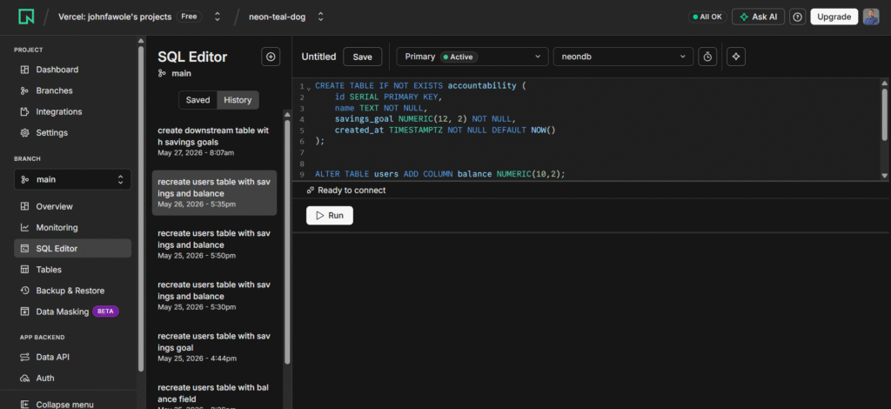891x409 pixels.
Task: Open Backup & Restore from sidebar
Action: 70,291
